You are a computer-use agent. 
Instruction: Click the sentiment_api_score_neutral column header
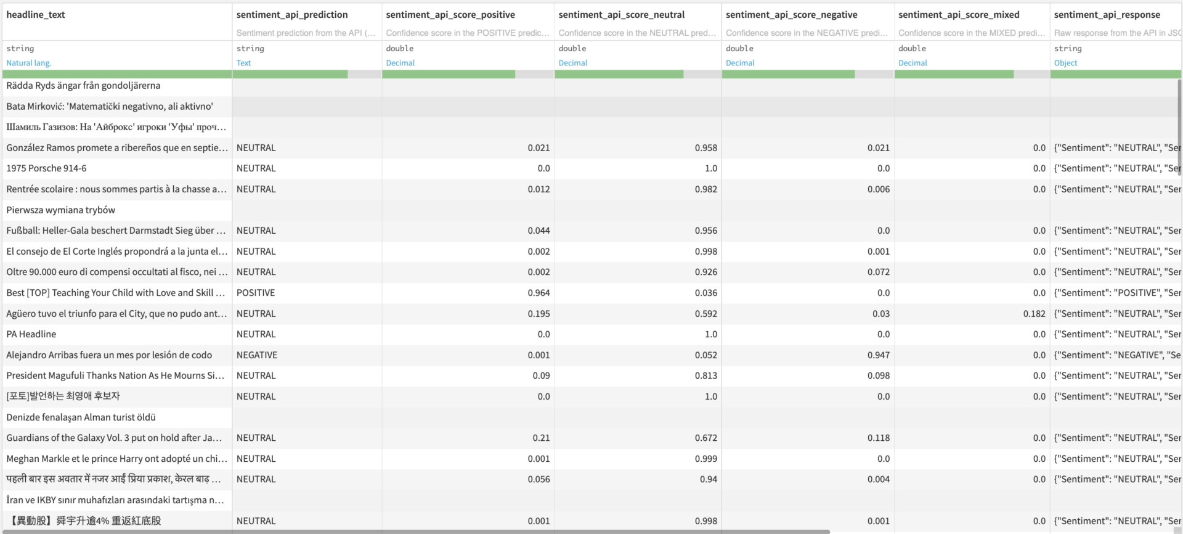pos(621,15)
